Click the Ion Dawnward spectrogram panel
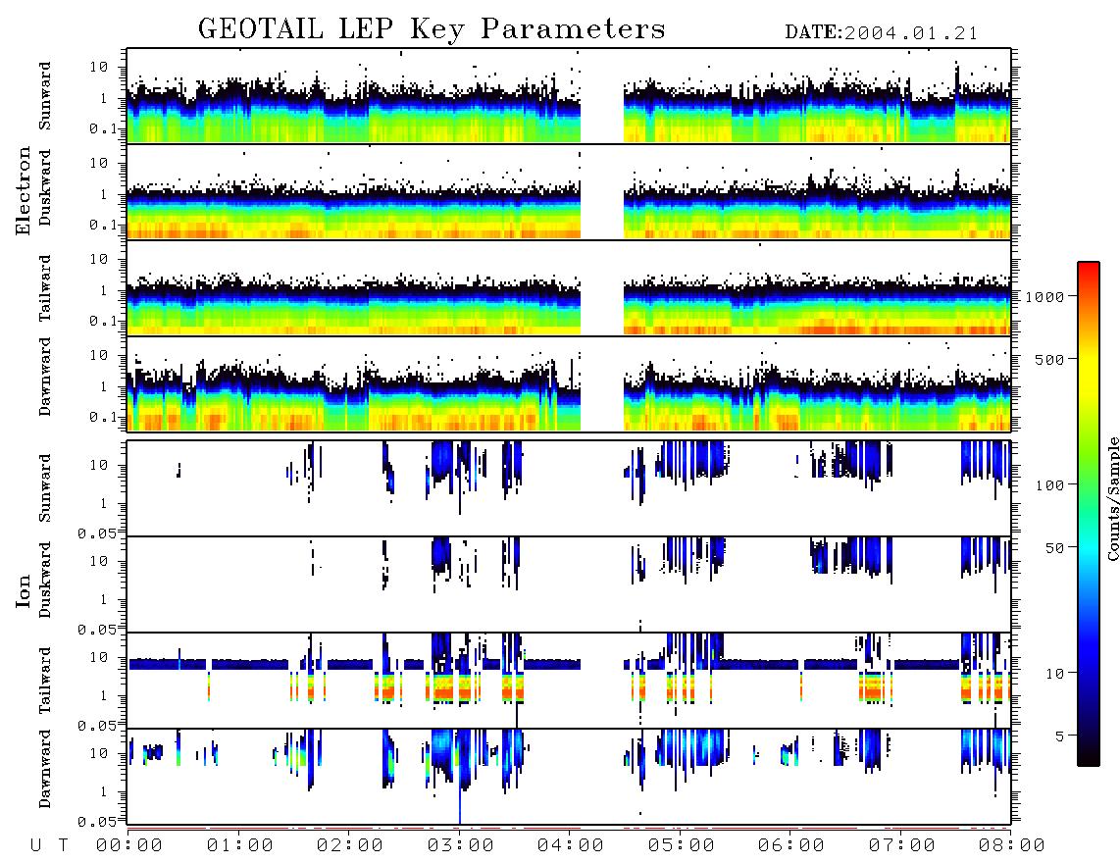This screenshot has width=1120, height=863. tap(569, 776)
